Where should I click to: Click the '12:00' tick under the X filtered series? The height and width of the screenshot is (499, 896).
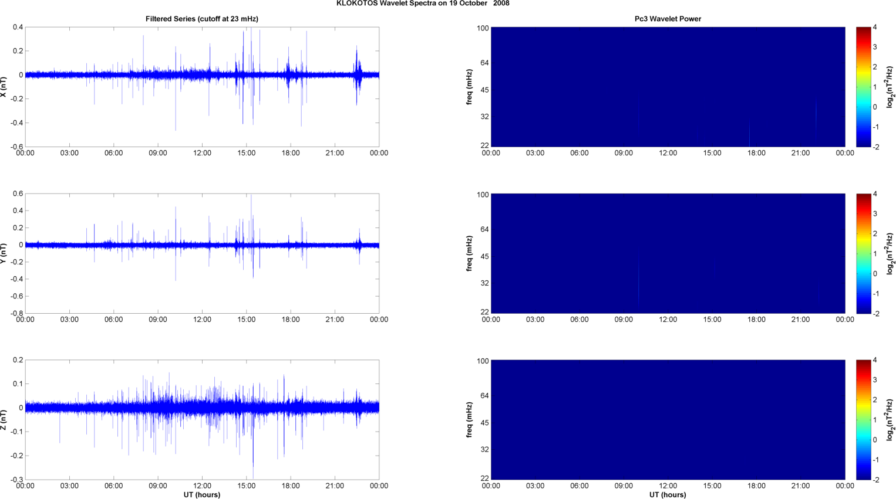click(202, 153)
